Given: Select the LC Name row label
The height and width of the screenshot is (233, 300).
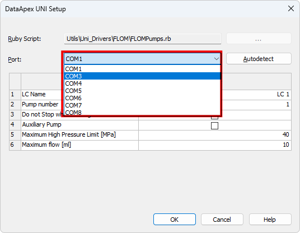Looking at the screenshot, I should (x=34, y=95).
